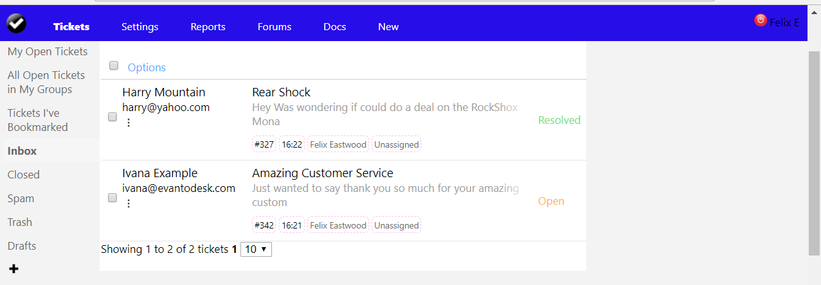Open the three-dot menu for Harry Mountain

[x=129, y=123]
